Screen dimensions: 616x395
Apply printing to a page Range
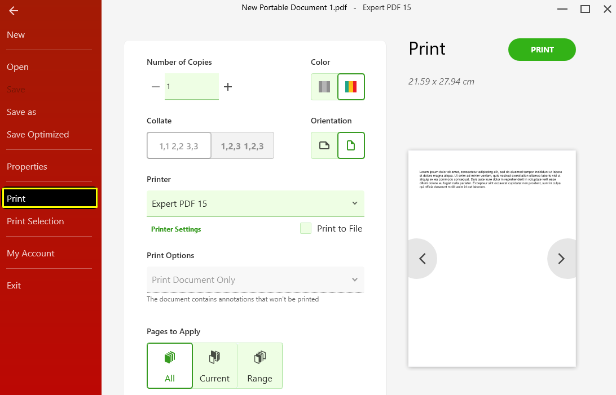(x=259, y=366)
